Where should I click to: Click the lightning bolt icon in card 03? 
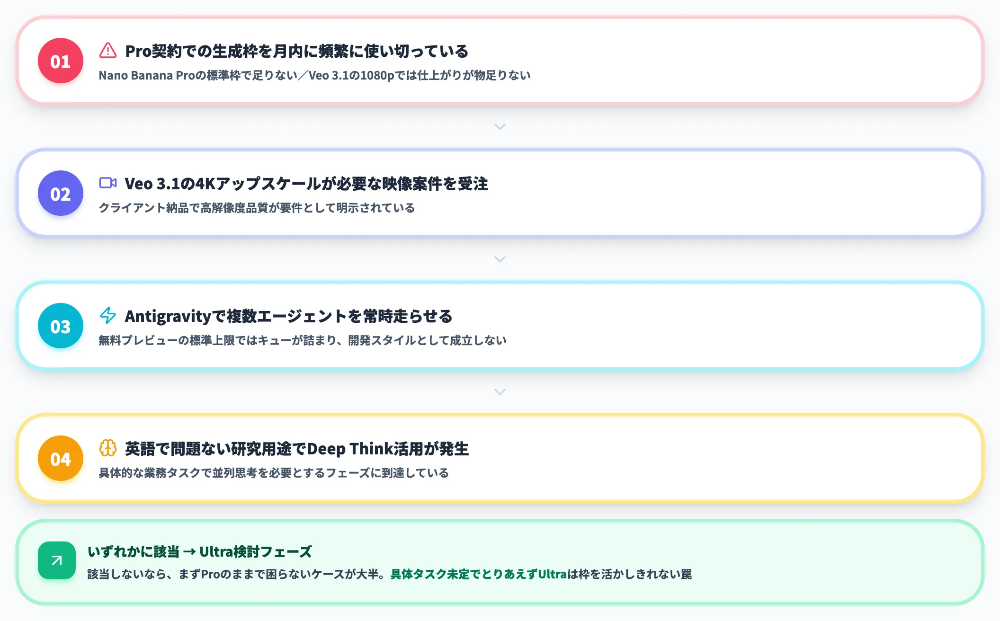[108, 316]
